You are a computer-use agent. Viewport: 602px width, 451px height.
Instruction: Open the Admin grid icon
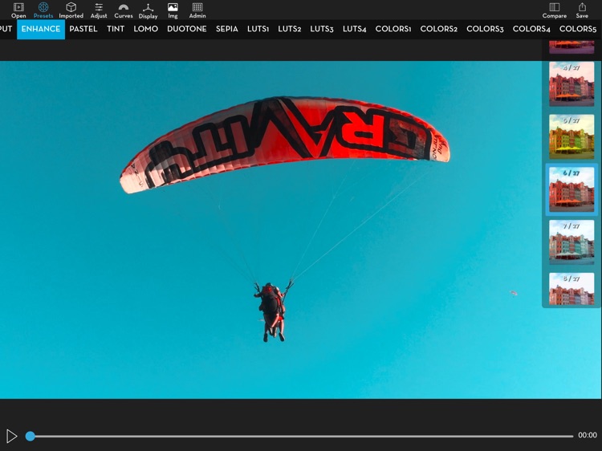[x=197, y=10]
